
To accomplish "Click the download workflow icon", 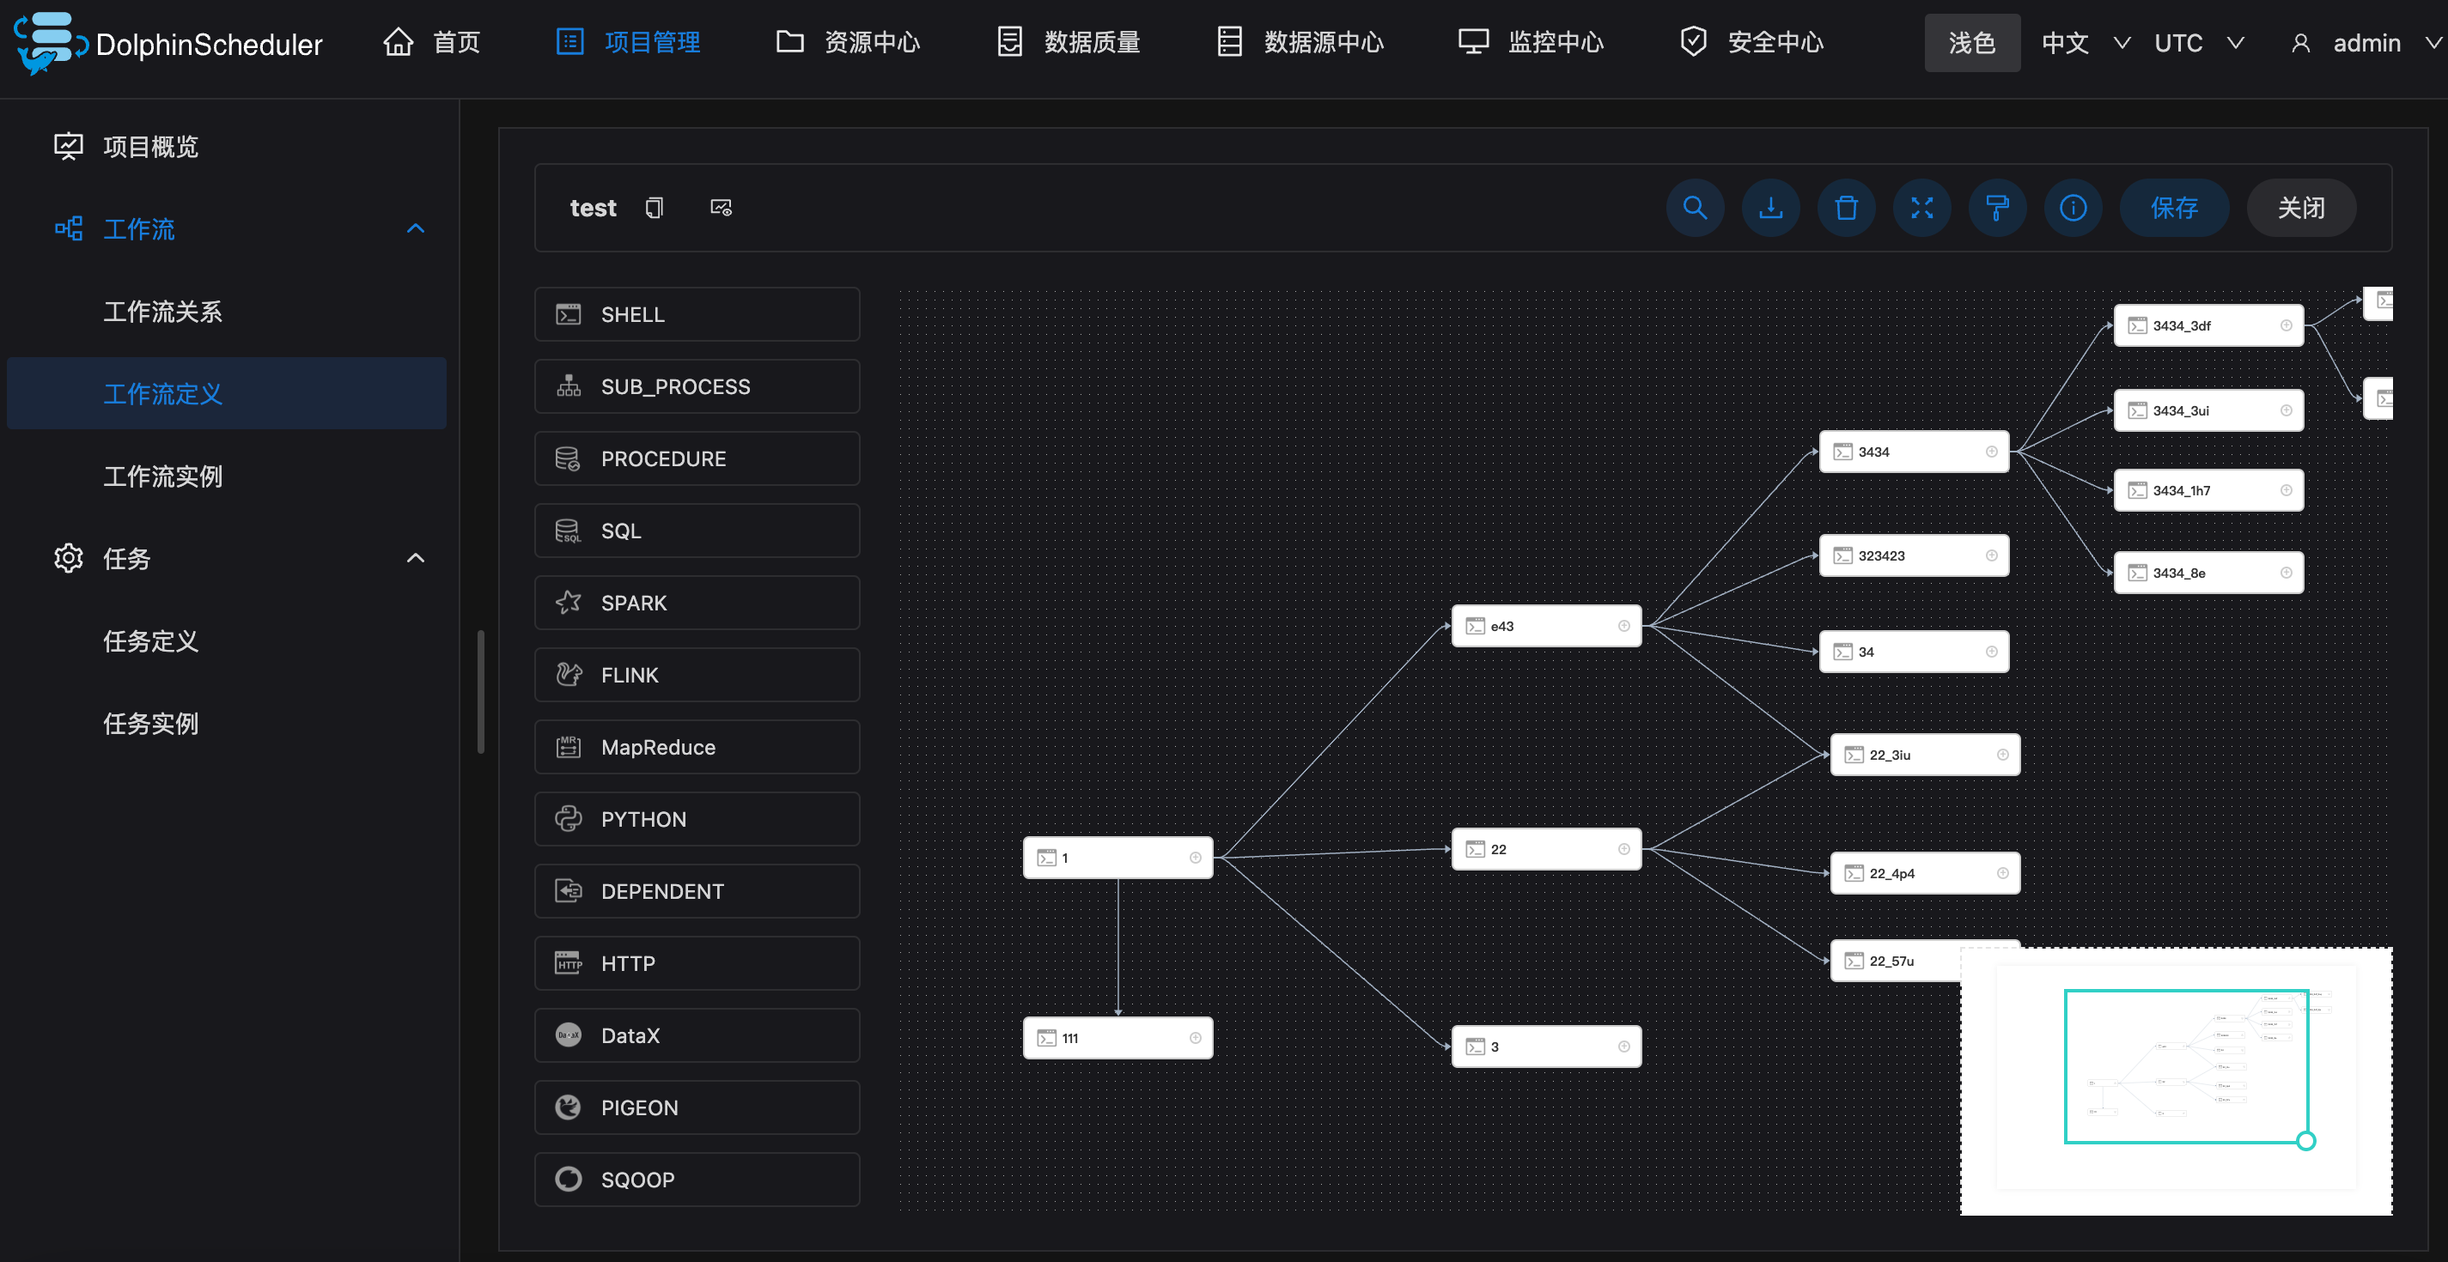I will tap(1770, 207).
